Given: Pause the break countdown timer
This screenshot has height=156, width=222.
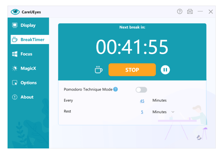Looking at the screenshot, I should (x=165, y=70).
